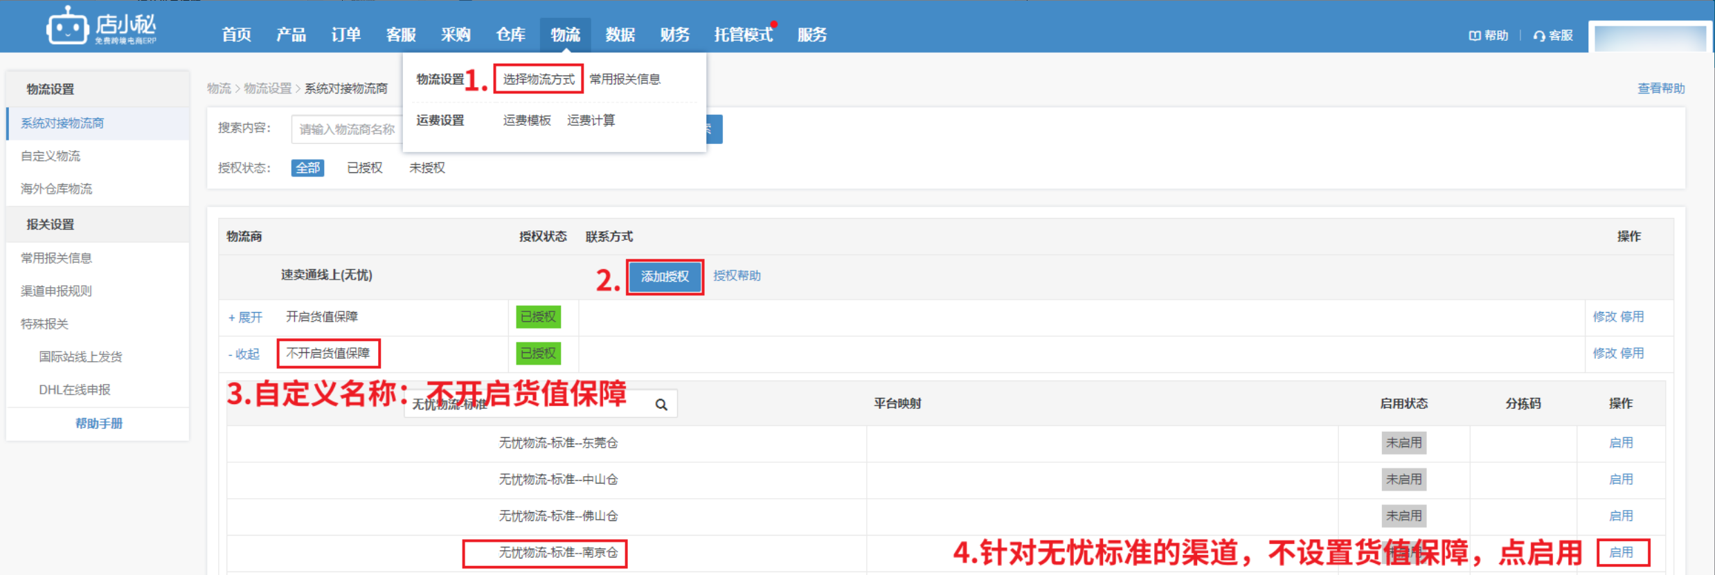Image resolution: width=1715 pixels, height=575 pixels.
Task: Filter by 未授权 status
Action: pos(426,168)
